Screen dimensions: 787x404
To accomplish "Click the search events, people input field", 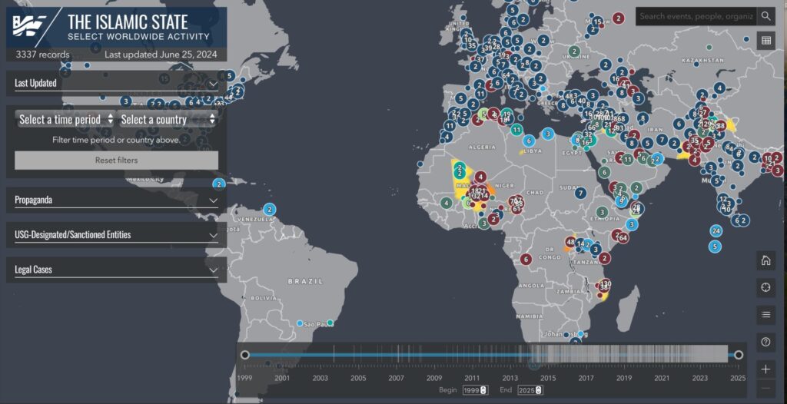I will [x=696, y=16].
